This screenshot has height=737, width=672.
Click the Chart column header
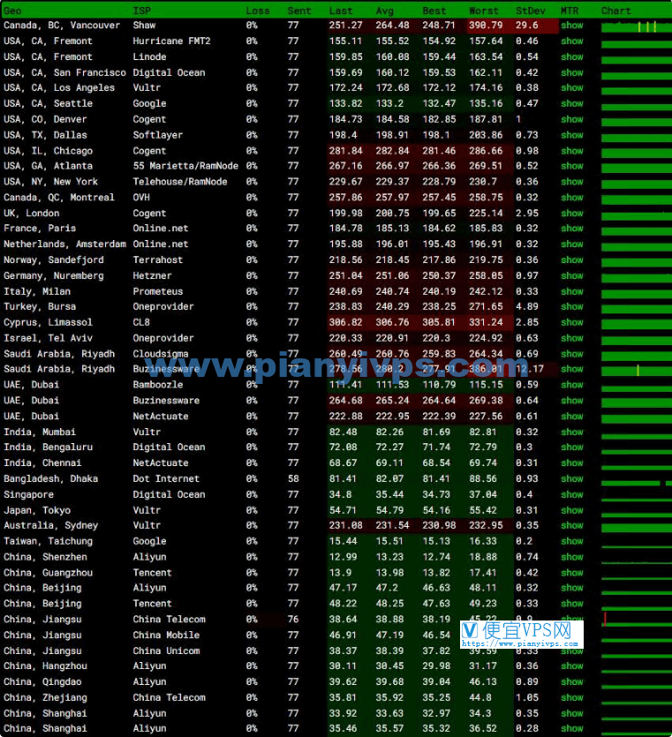(616, 11)
